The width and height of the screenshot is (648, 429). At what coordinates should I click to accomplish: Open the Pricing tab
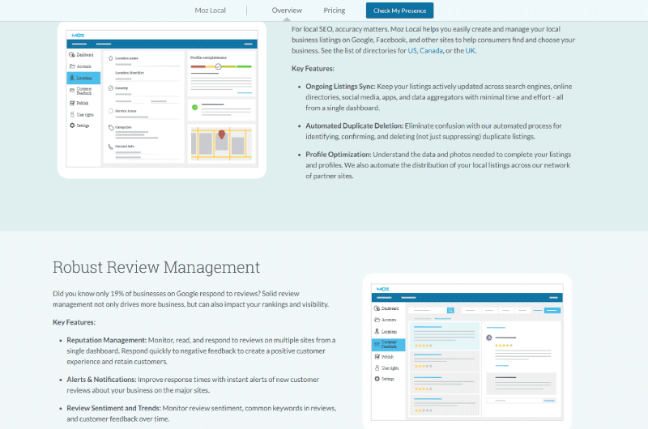[334, 11]
